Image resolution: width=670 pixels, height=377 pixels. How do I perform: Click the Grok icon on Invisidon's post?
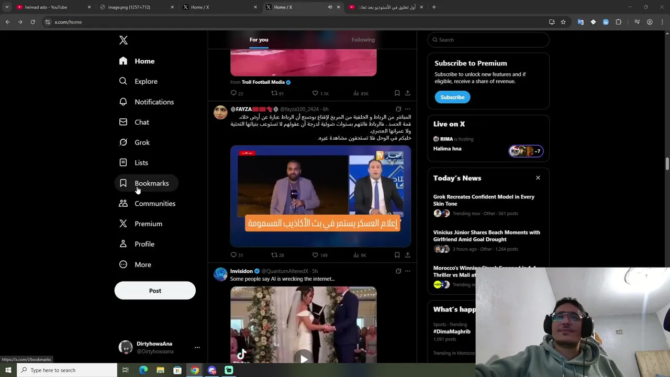click(398, 271)
